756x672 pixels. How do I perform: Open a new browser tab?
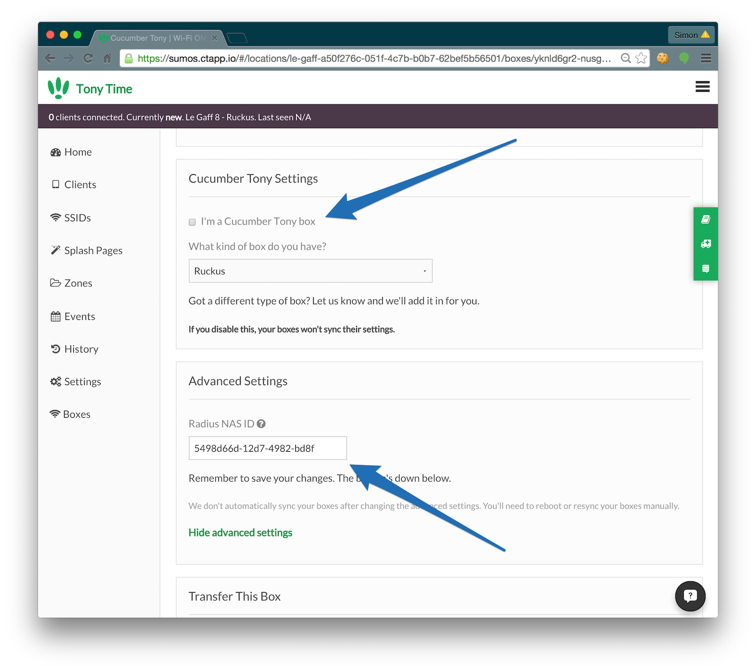pos(237,38)
